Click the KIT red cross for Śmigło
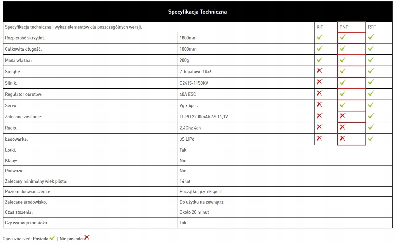Viewport: 396px width, 244px height. point(319,71)
